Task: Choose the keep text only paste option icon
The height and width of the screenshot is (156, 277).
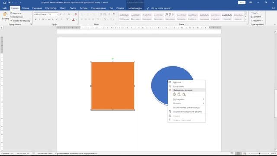Action: pyautogui.click(x=184, y=94)
